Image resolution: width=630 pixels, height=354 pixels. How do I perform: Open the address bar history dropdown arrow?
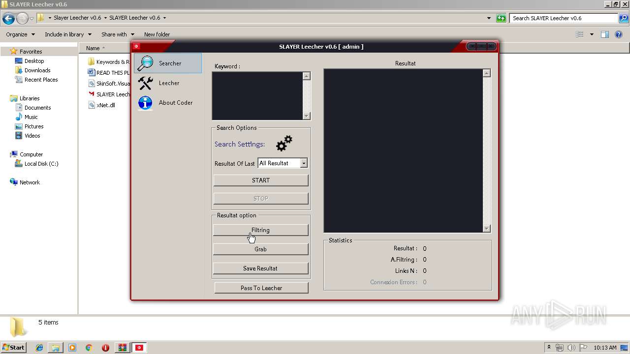(489, 18)
